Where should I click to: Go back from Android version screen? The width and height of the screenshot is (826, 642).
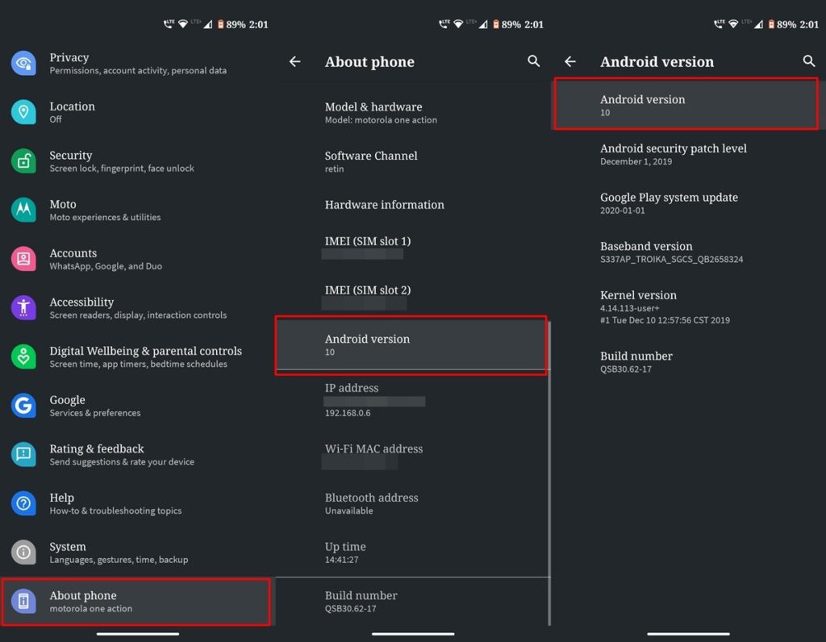click(570, 62)
